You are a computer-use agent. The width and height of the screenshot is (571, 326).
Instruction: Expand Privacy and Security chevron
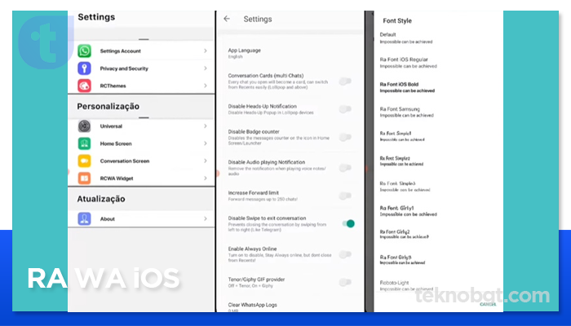206,68
